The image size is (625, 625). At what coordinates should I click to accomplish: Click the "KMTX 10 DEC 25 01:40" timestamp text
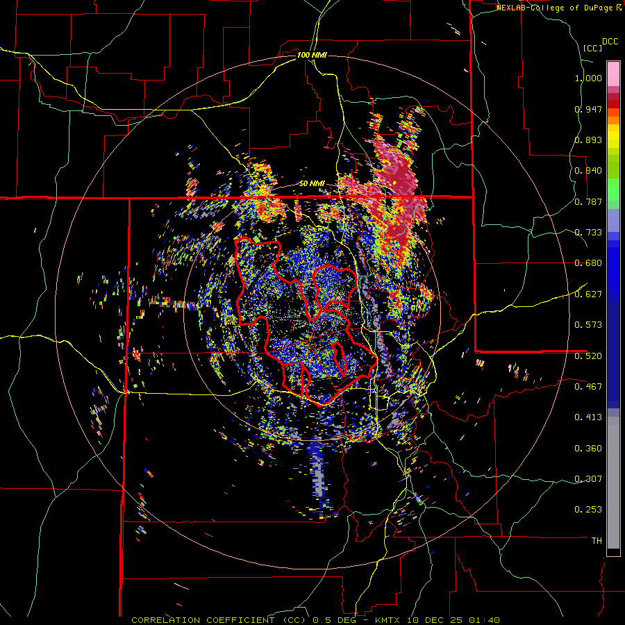[437, 620]
